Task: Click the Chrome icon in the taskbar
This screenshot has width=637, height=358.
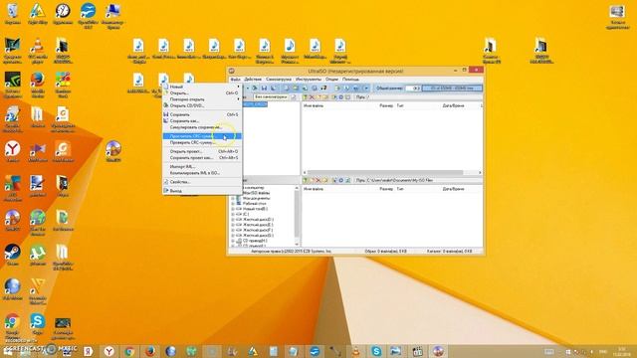Action: 129,351
